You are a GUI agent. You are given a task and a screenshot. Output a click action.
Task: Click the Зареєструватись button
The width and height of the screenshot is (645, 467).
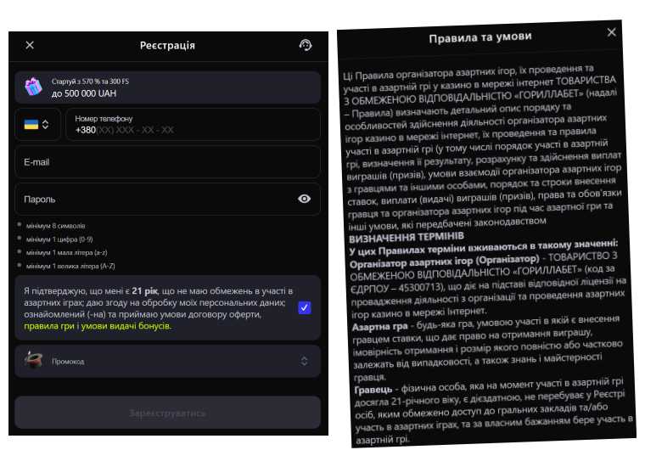click(x=167, y=413)
